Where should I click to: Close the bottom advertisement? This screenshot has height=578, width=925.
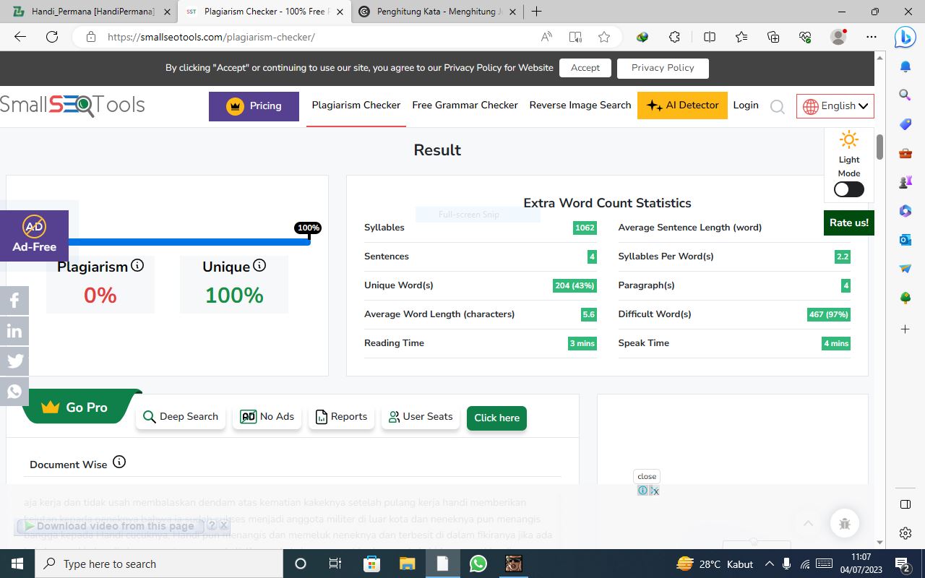pos(647,476)
